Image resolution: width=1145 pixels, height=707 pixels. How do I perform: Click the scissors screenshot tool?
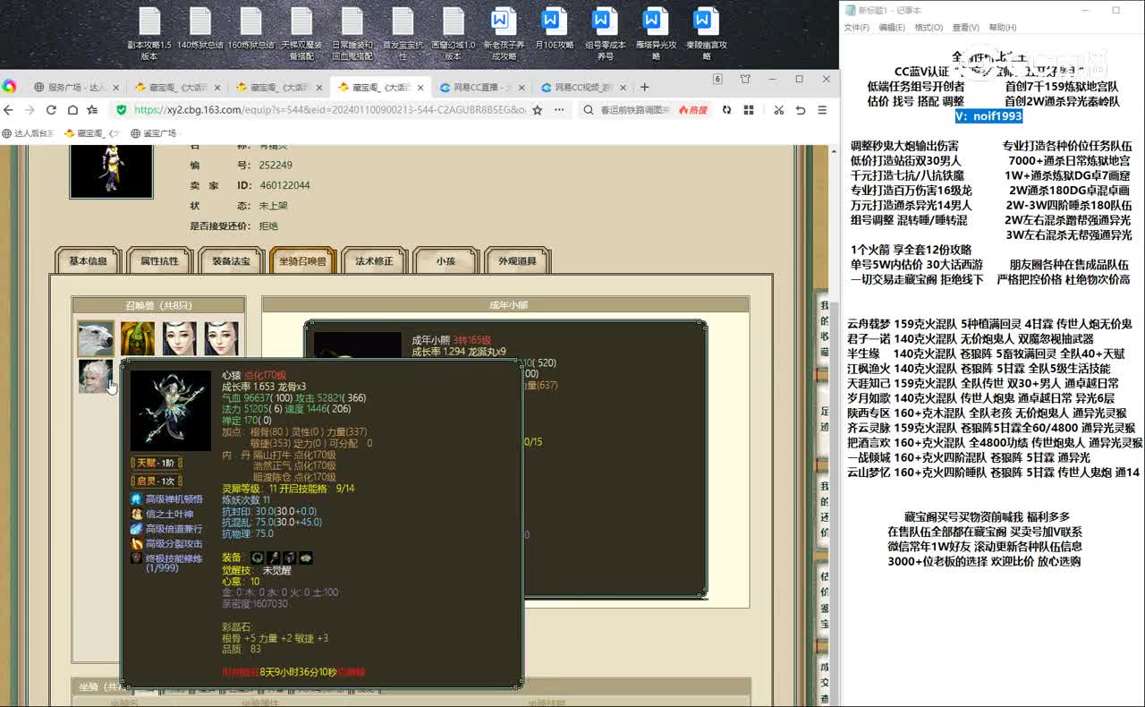(x=779, y=110)
